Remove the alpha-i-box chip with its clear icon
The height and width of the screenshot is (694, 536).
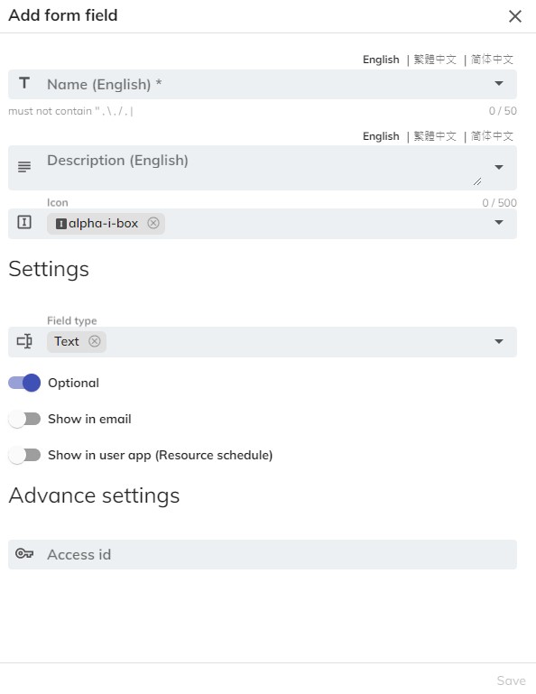tap(153, 223)
